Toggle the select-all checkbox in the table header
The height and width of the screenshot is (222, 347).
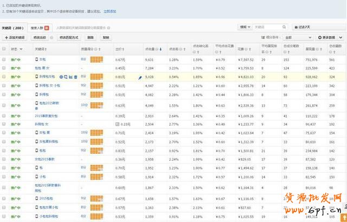pos(4,49)
